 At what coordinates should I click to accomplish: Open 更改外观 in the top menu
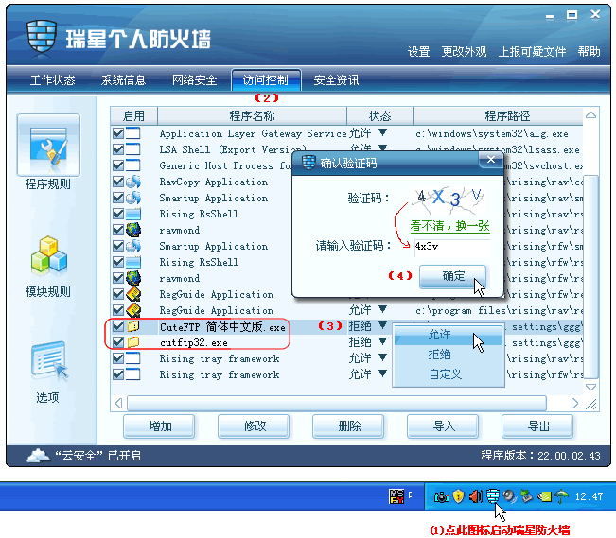pyautogui.click(x=464, y=51)
